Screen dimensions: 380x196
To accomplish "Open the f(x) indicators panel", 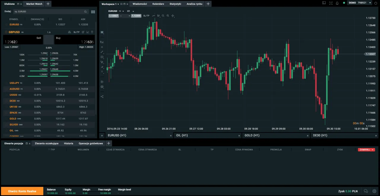I will [x=102, y=42].
